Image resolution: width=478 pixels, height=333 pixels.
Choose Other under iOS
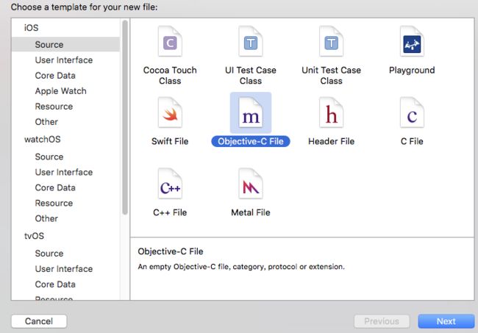[x=46, y=122]
